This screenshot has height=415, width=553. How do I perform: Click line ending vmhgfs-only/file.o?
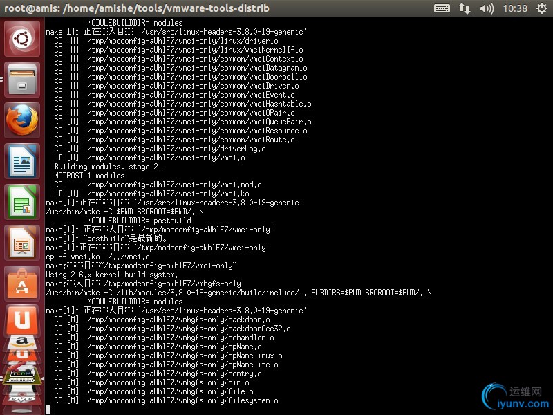[x=153, y=391]
